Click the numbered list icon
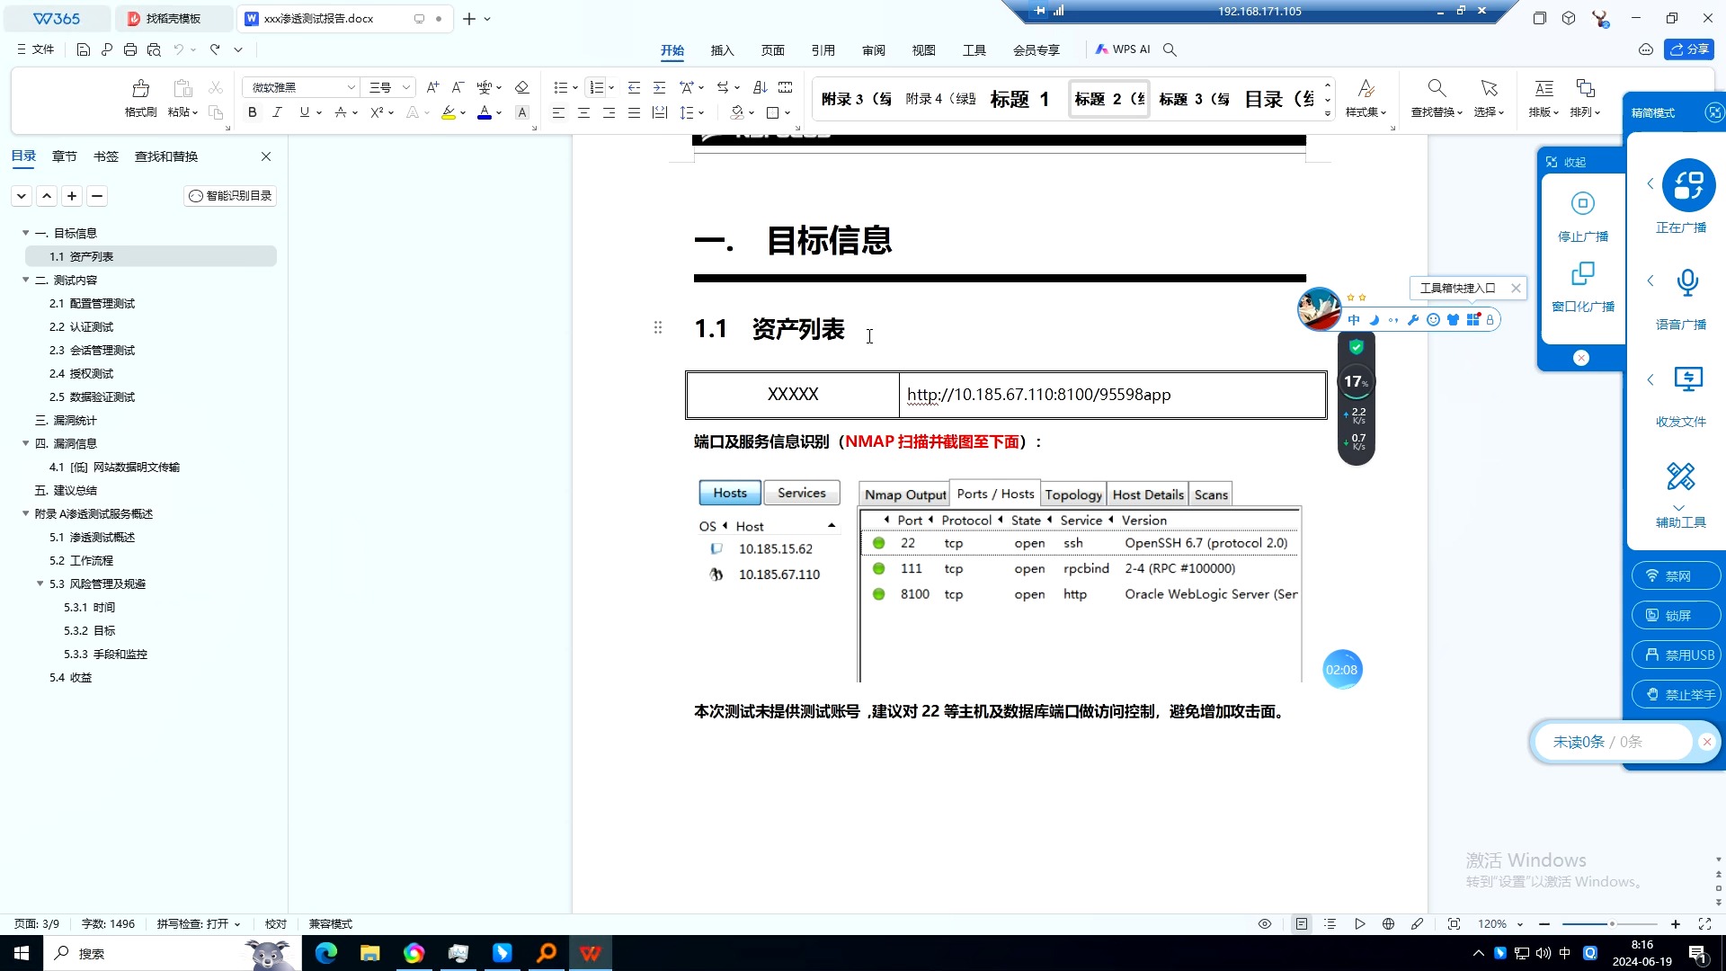 (x=596, y=87)
